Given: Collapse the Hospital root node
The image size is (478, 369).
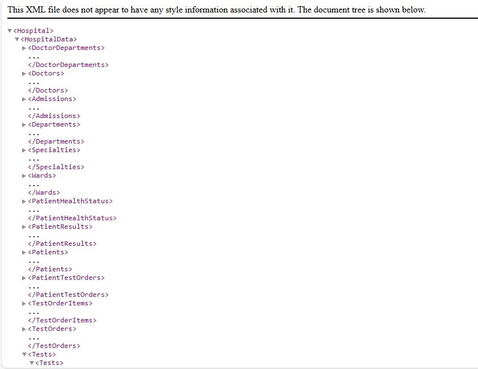Looking at the screenshot, I should pos(10,31).
